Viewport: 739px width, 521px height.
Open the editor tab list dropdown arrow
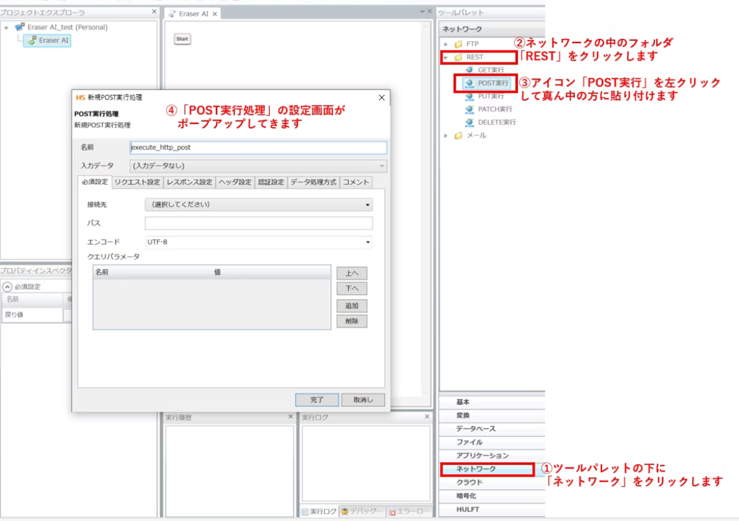(x=422, y=11)
